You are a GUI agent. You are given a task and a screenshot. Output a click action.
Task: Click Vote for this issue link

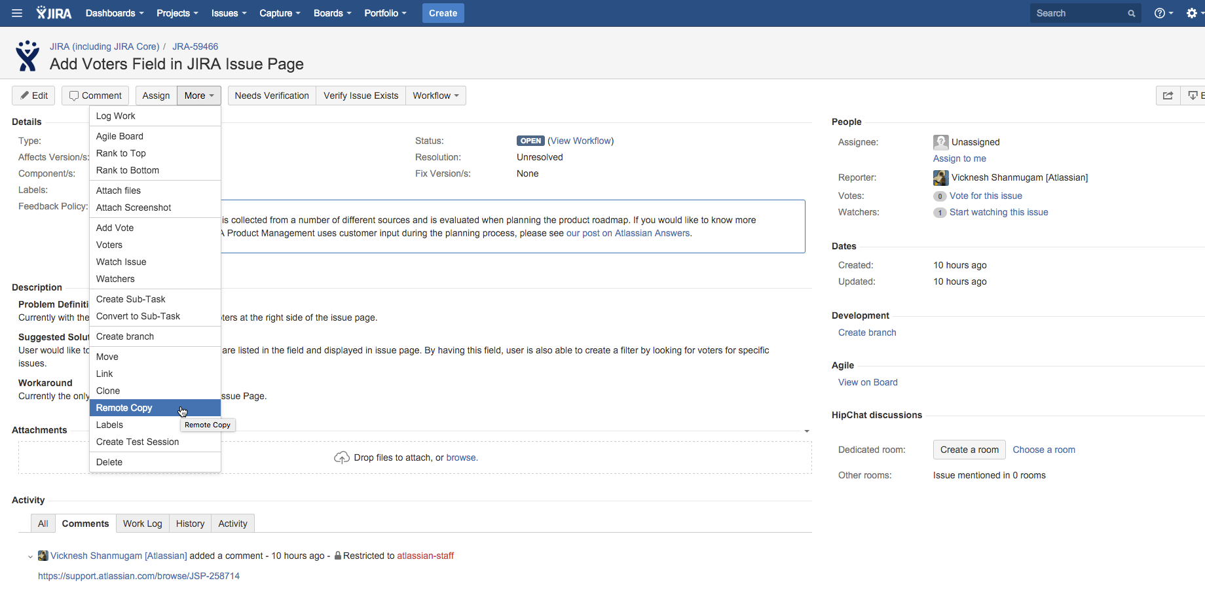pyautogui.click(x=986, y=196)
